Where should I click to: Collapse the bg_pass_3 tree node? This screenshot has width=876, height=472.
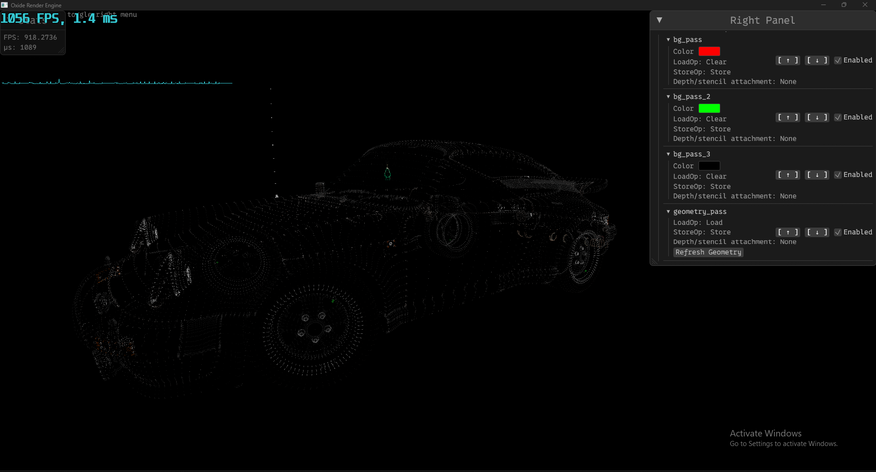tap(668, 154)
